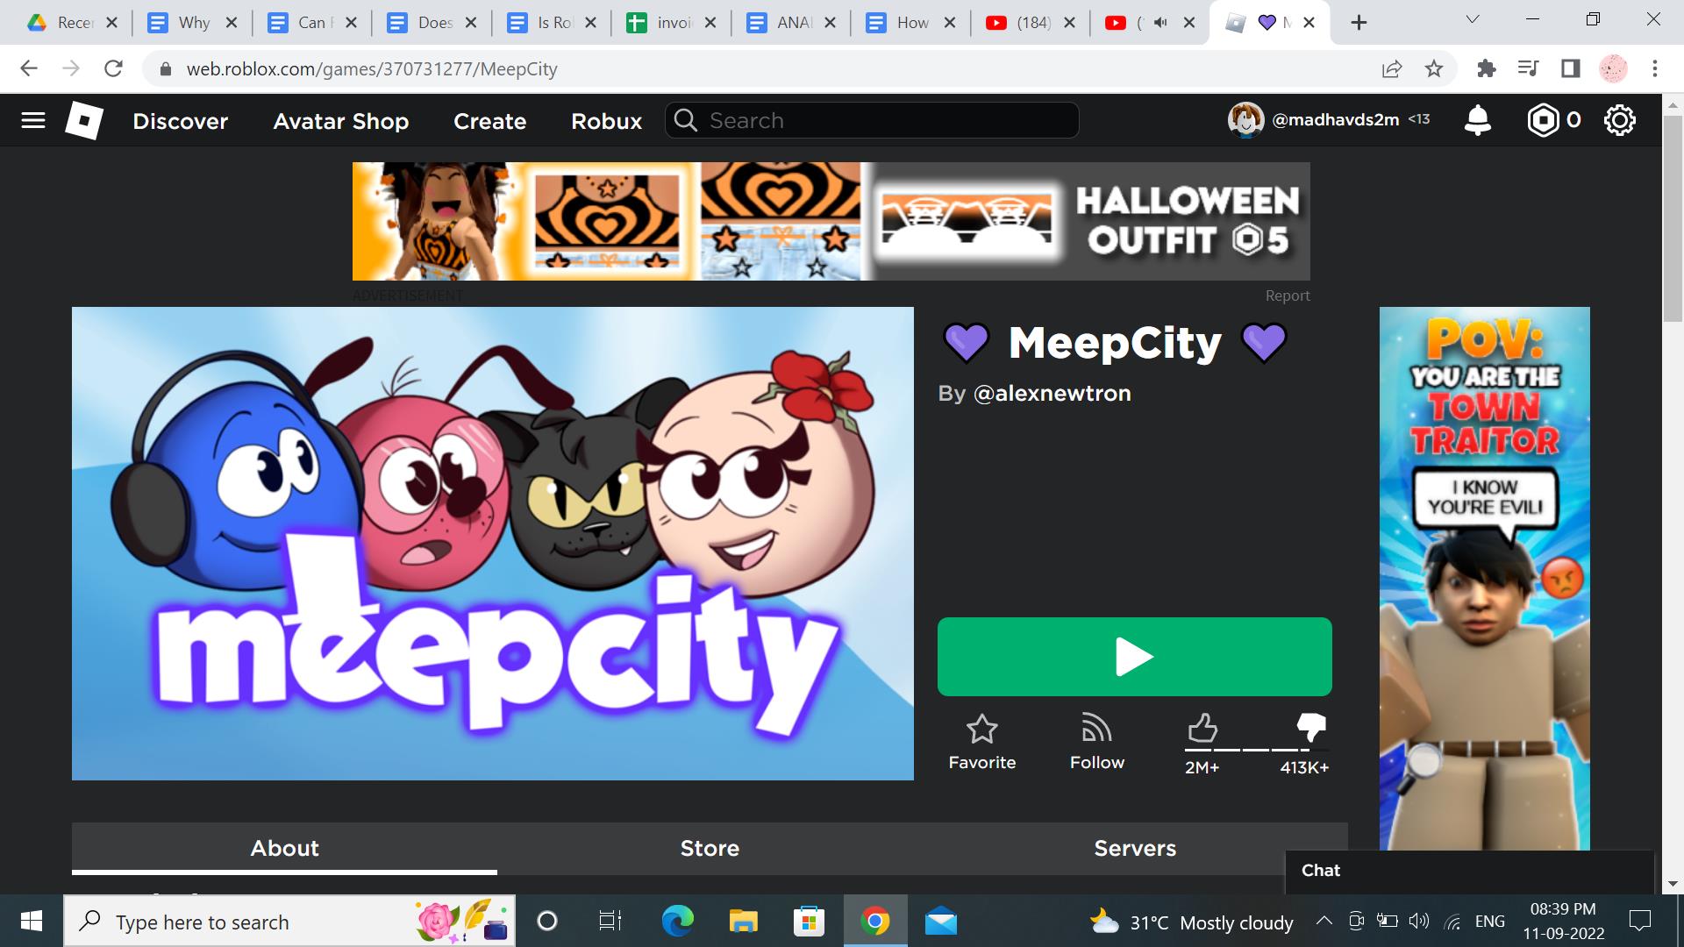Focus the Roblox Search field
The width and height of the screenshot is (1684, 947).
tap(872, 120)
